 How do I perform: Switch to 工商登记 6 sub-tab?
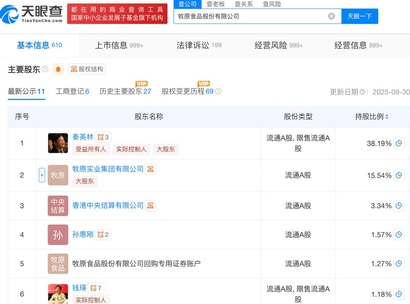tap(72, 91)
